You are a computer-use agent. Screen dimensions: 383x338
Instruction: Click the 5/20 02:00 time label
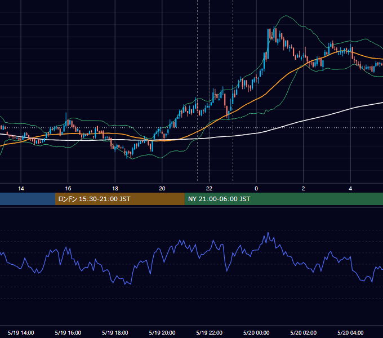point(304,332)
